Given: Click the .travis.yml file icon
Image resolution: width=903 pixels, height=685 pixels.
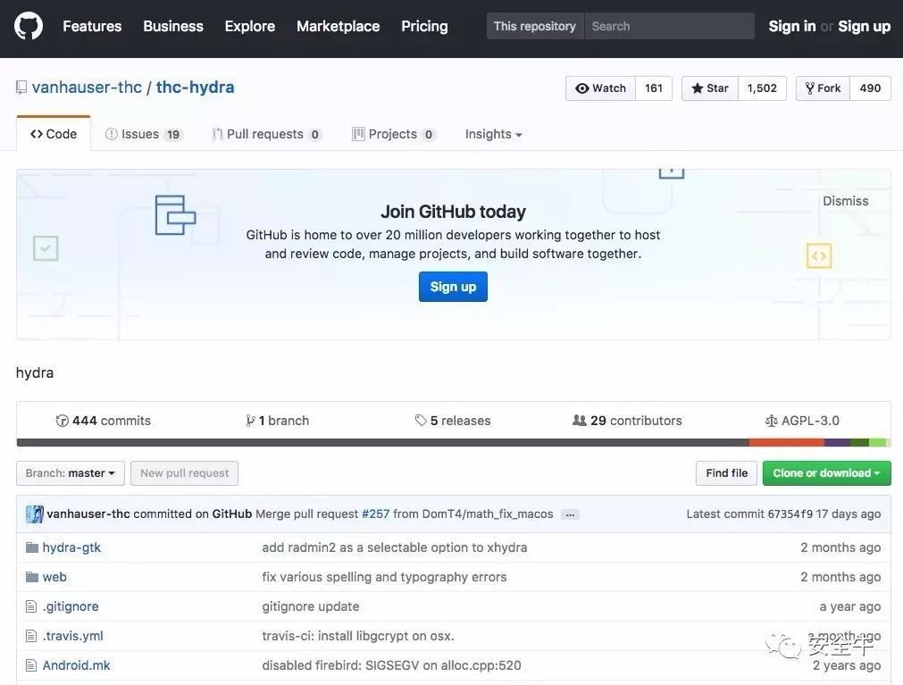Looking at the screenshot, I should 31,636.
